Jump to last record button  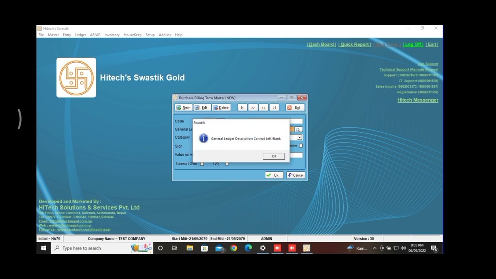click(274, 108)
